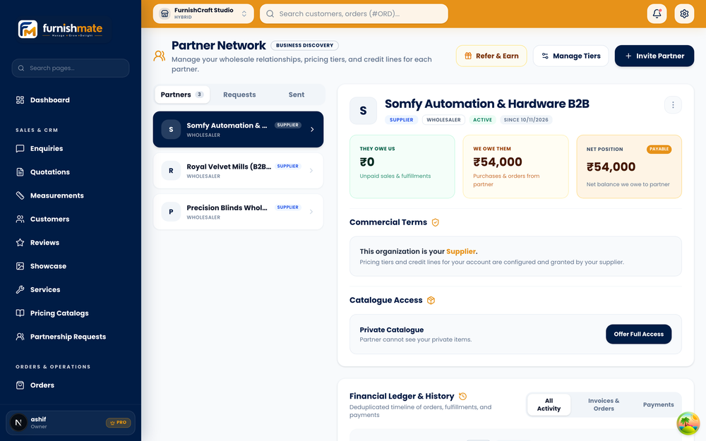Click the PRO plan badge

click(x=119, y=423)
